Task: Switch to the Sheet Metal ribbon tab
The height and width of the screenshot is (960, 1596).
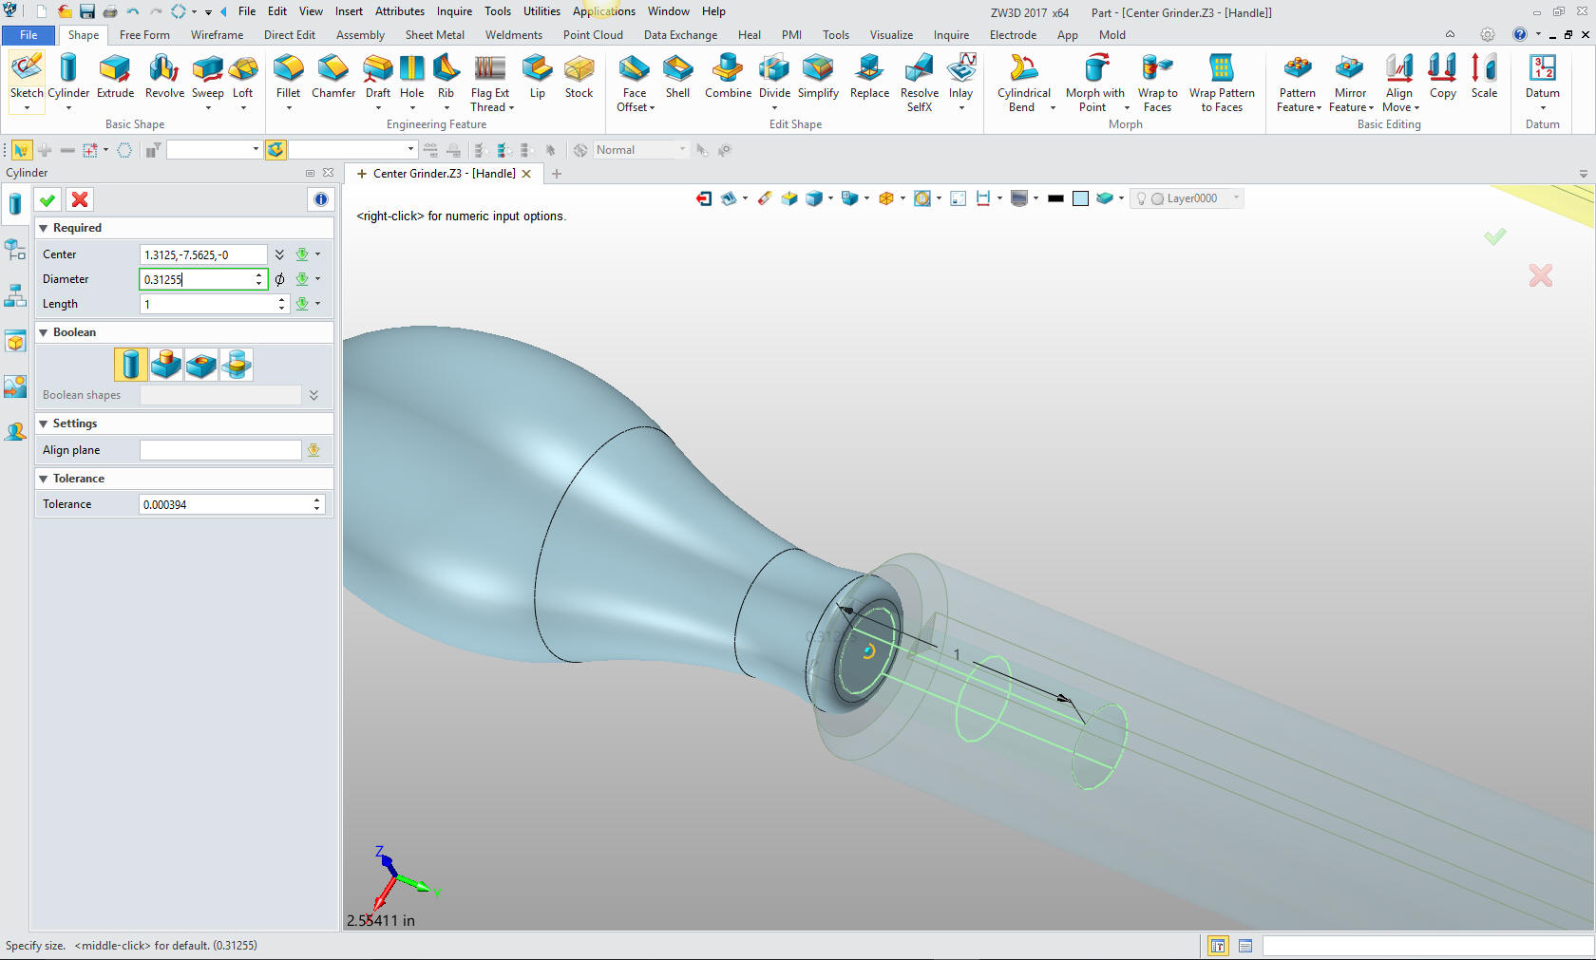Action: point(434,35)
